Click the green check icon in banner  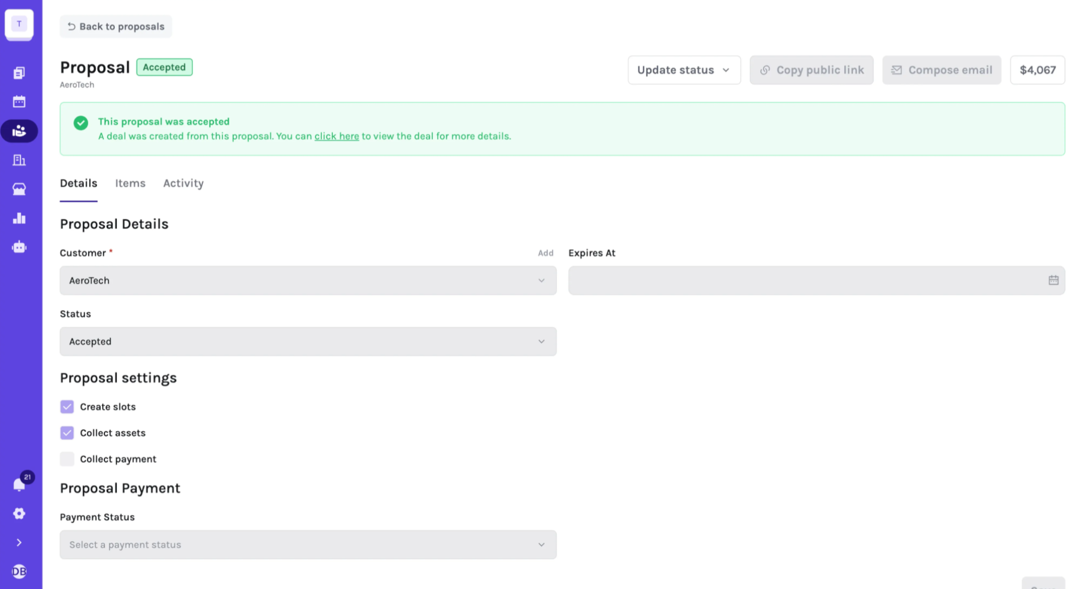81,123
